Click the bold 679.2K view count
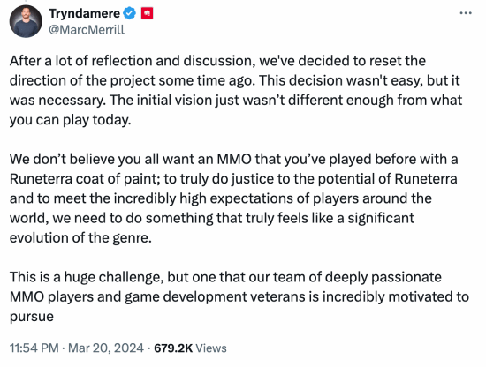The height and width of the screenshot is (367, 486). tap(173, 348)
